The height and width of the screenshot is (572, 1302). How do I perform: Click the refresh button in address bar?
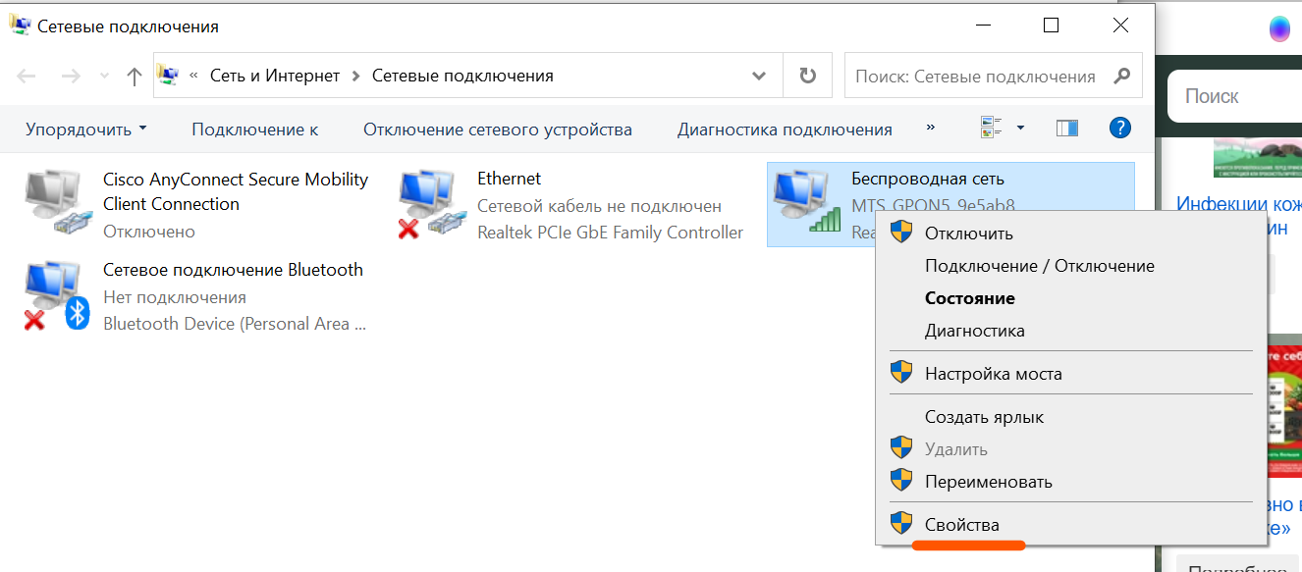[807, 77]
